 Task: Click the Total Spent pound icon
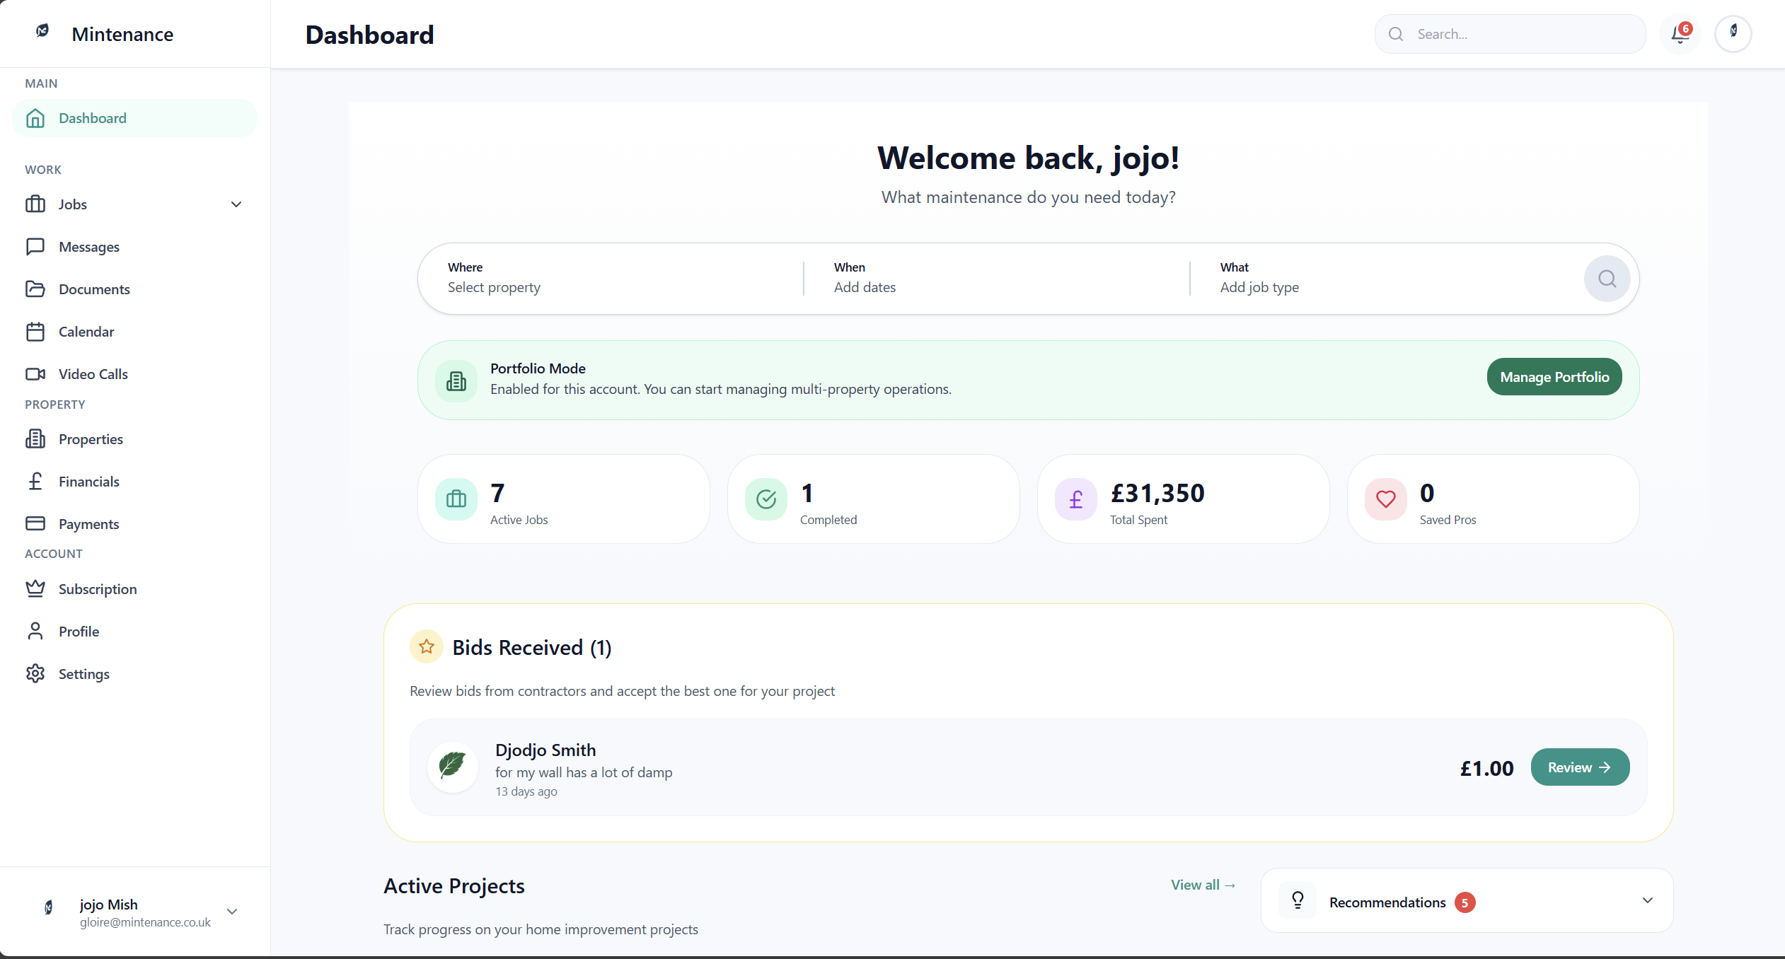(x=1075, y=499)
